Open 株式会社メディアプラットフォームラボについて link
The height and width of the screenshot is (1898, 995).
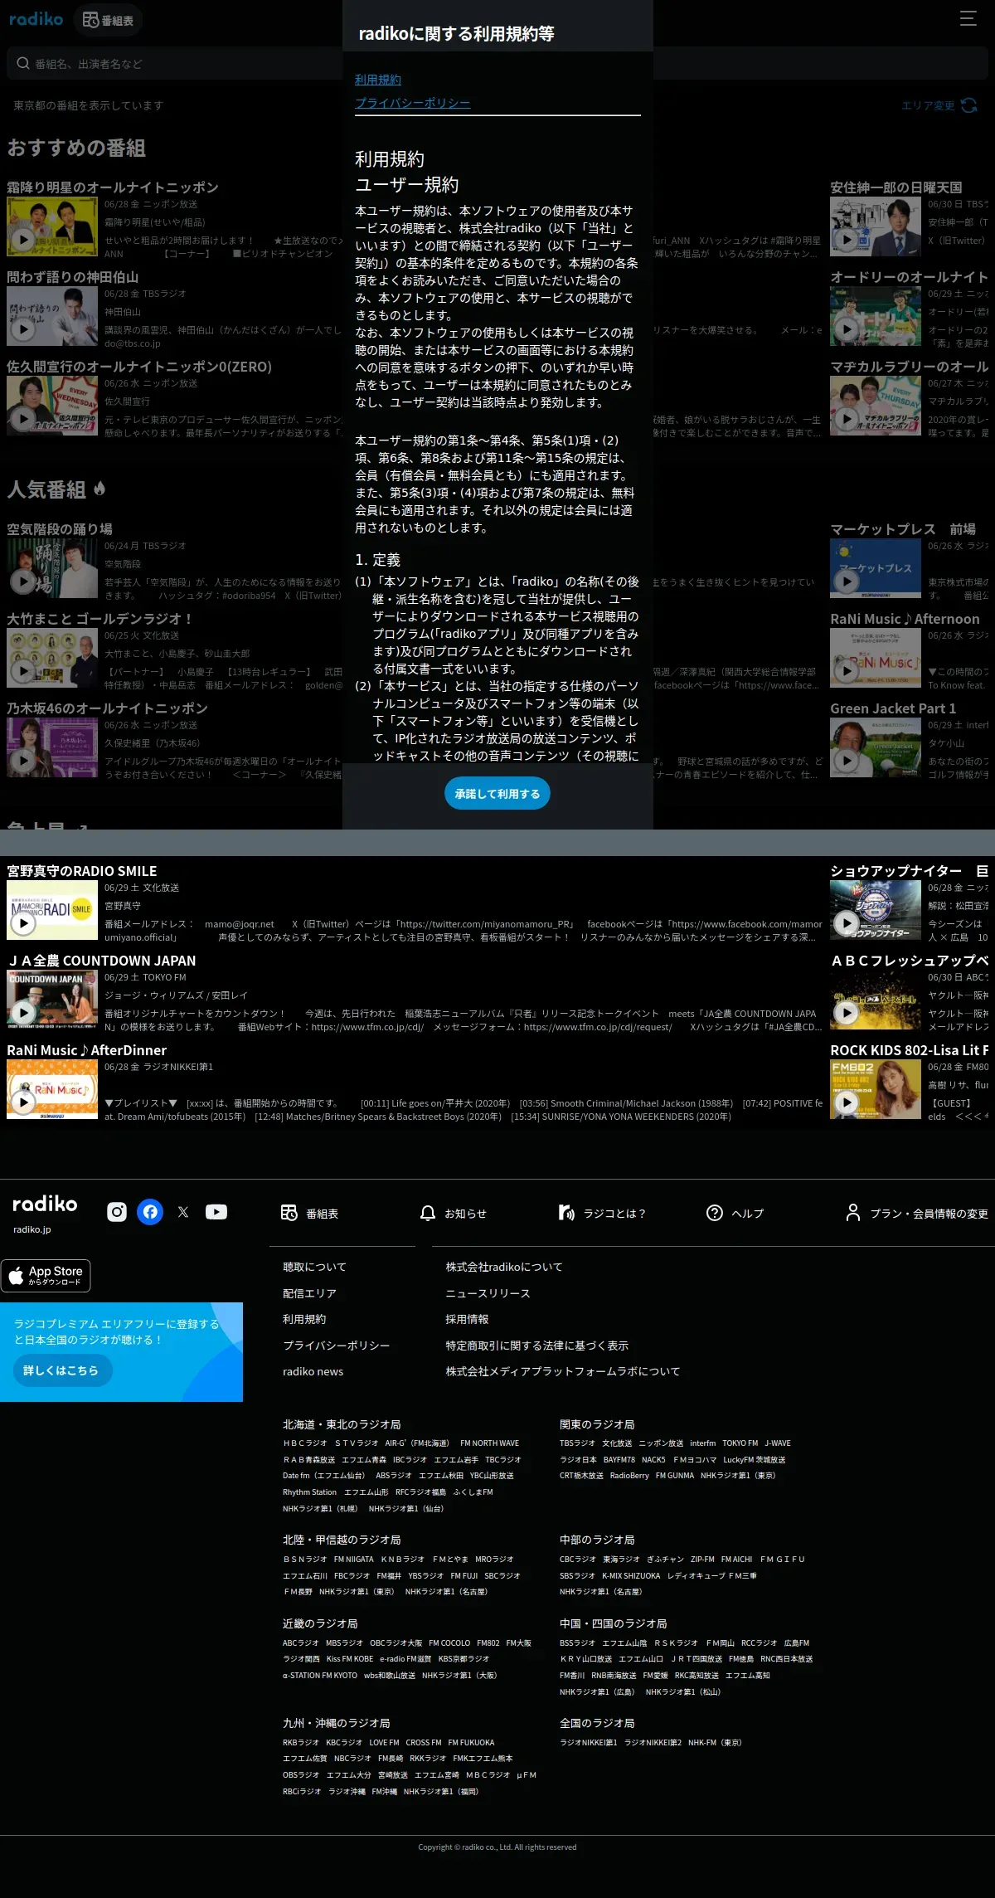pyautogui.click(x=563, y=1371)
